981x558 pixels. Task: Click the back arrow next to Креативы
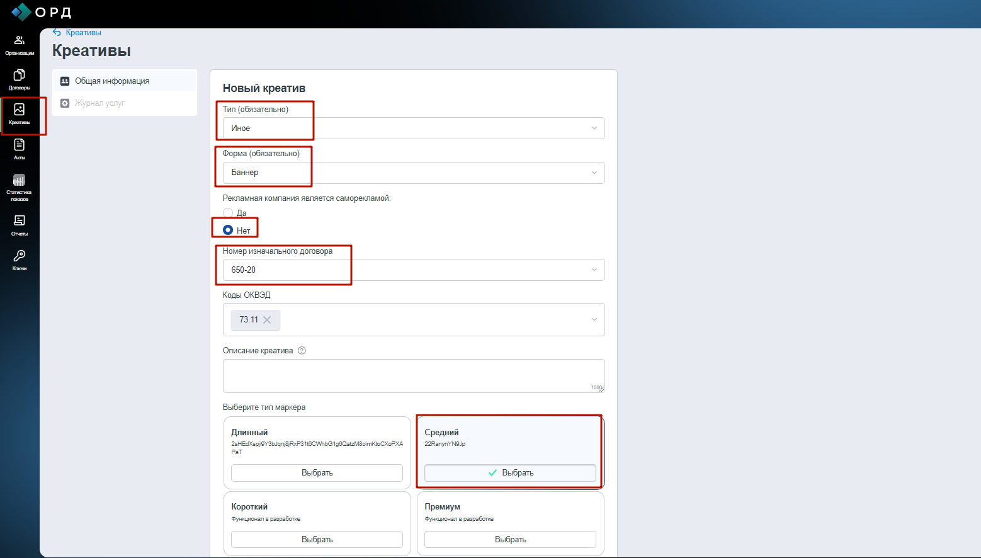(57, 33)
